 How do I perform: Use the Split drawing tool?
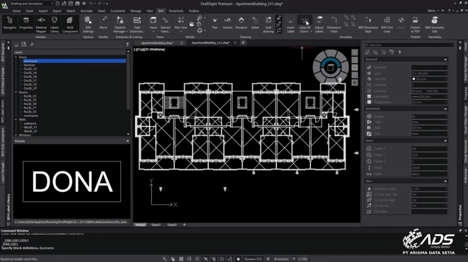tap(268, 25)
